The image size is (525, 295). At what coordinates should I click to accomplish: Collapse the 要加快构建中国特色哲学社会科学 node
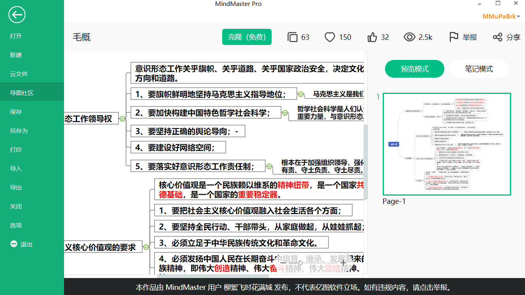tap(285, 113)
